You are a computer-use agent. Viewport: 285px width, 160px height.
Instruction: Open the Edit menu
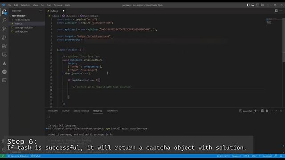(16, 5)
